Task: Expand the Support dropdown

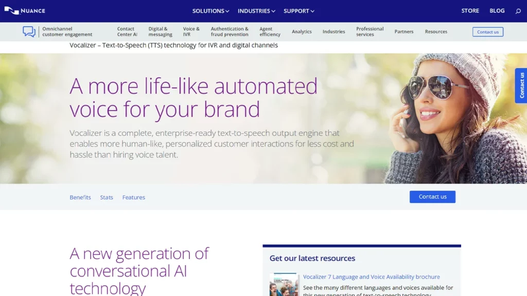Action: [298, 11]
